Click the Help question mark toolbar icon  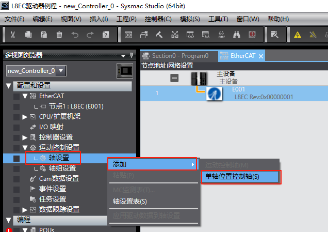pyautogui.click(x=106, y=35)
